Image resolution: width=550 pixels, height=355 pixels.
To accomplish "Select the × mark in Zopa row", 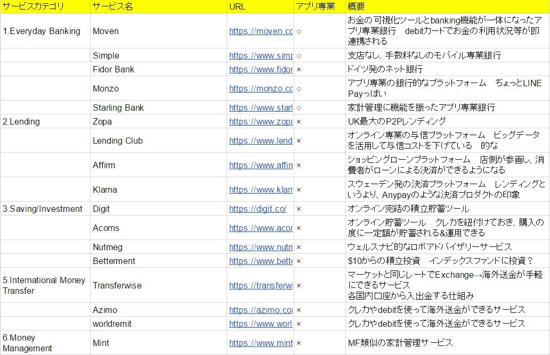I will pos(299,122).
